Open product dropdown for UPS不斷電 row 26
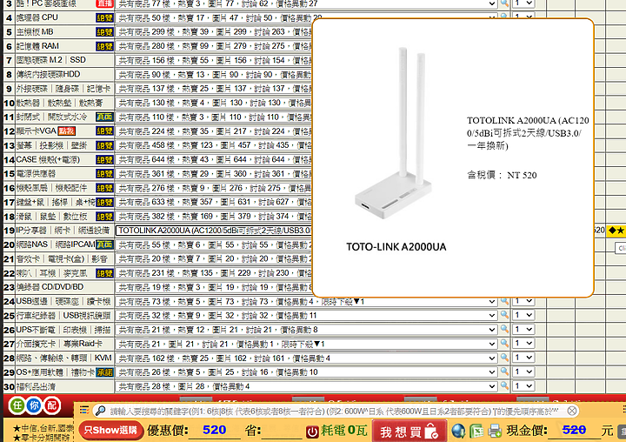 coord(306,330)
